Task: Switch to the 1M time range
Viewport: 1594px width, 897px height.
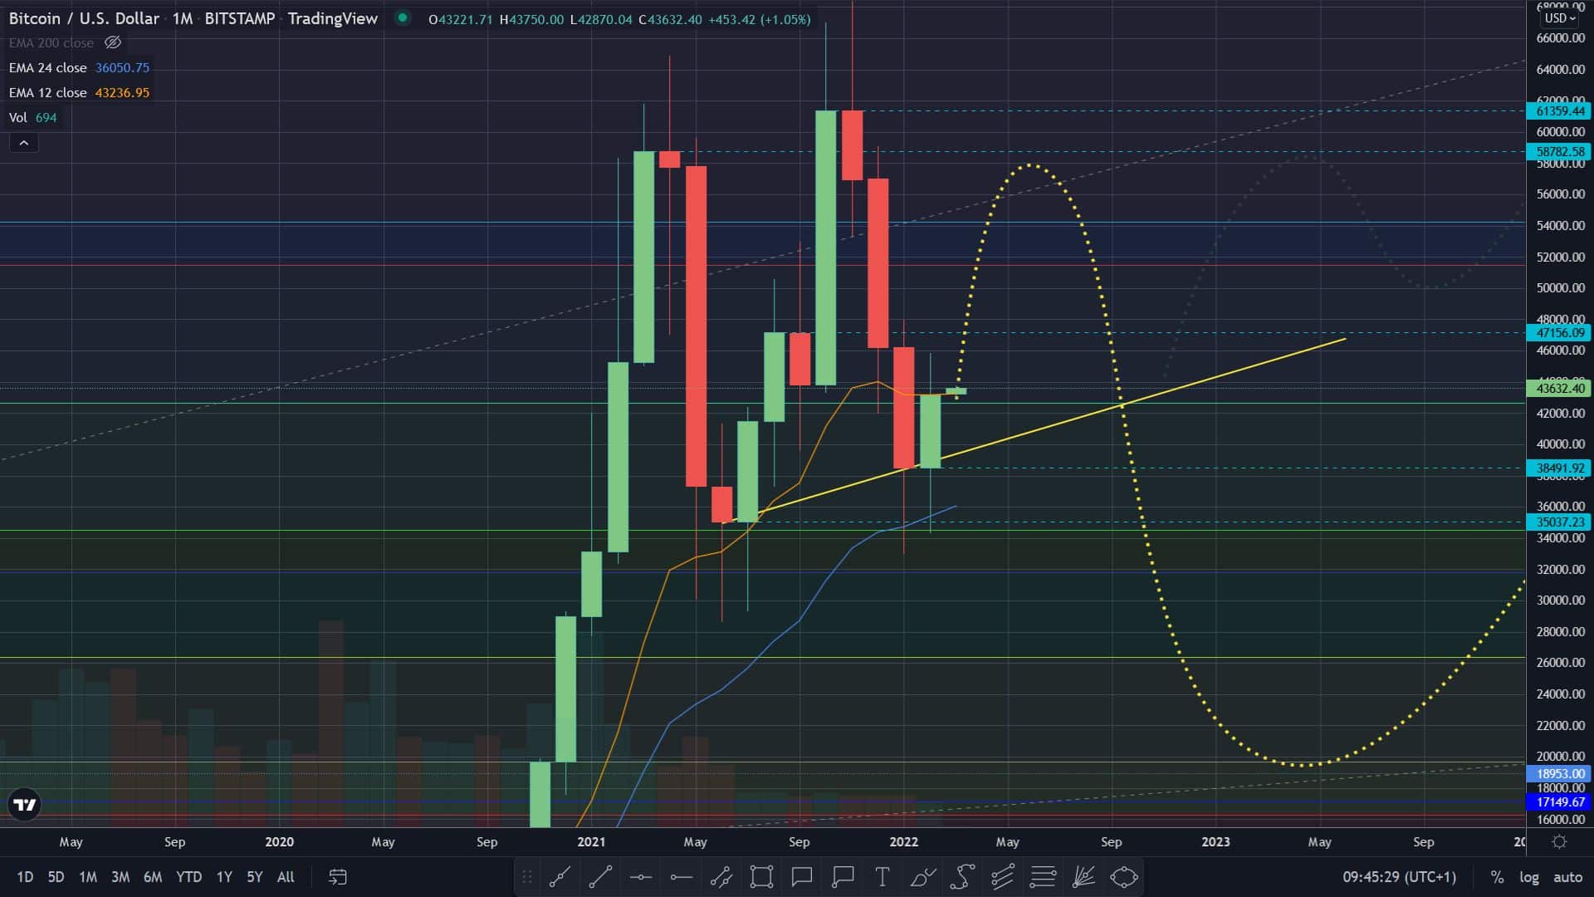Action: click(88, 877)
